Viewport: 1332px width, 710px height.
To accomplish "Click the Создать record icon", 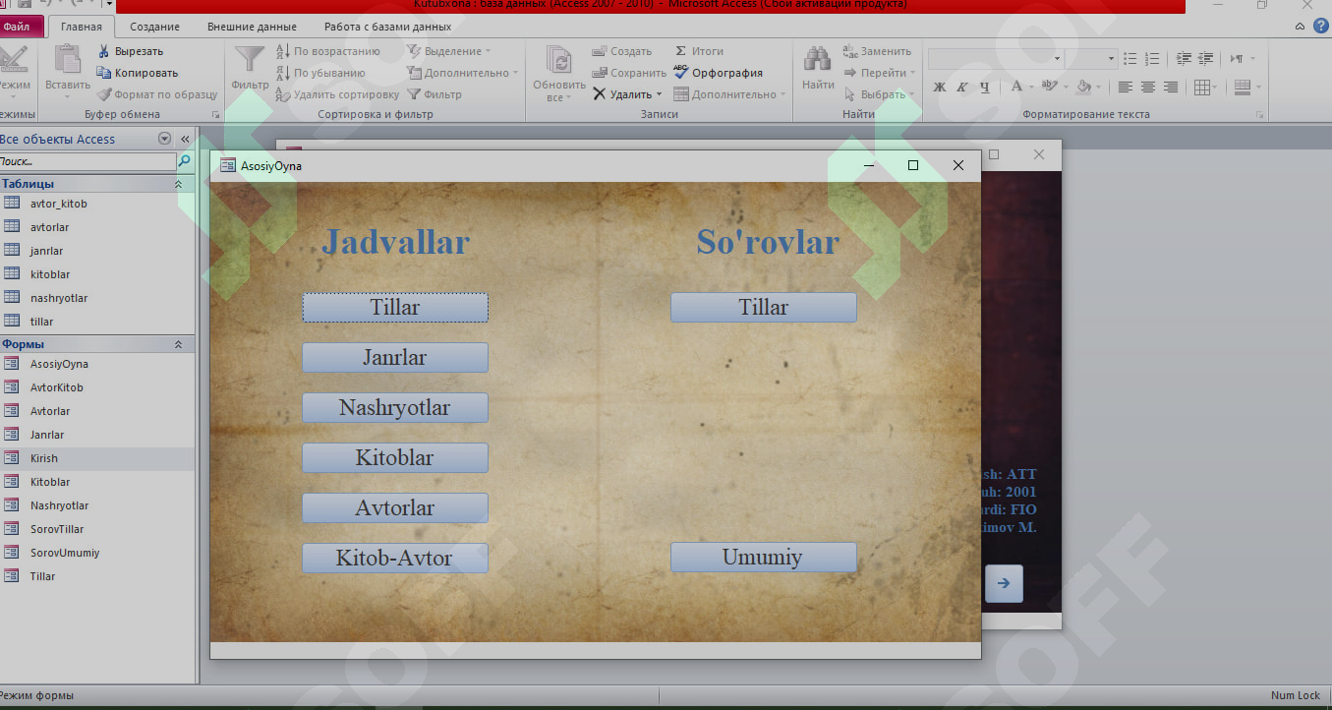I will coord(600,51).
